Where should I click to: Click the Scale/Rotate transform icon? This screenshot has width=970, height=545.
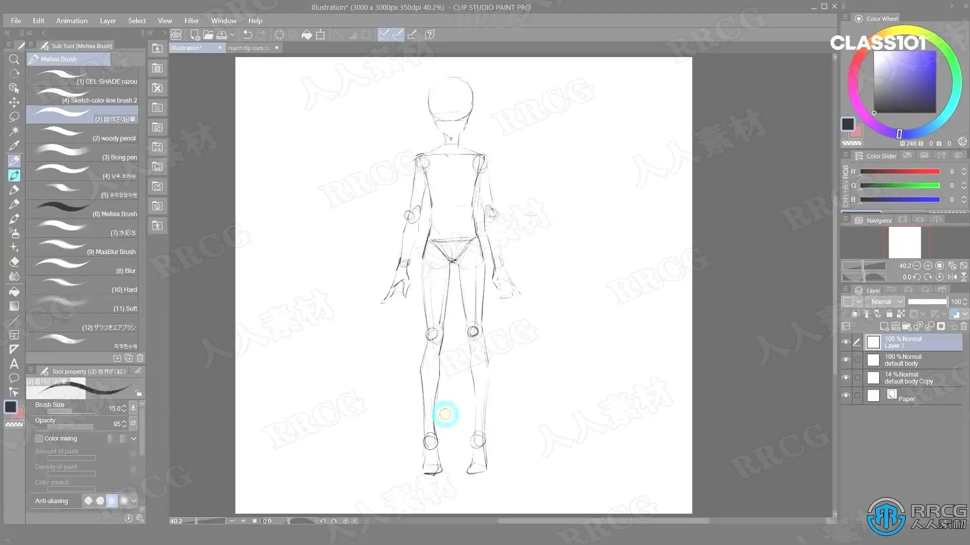tap(320, 35)
